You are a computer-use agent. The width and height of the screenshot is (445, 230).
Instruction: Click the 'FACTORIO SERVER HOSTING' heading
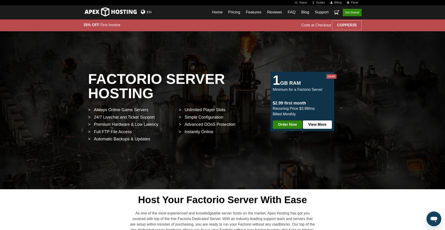pyautogui.click(x=156, y=86)
